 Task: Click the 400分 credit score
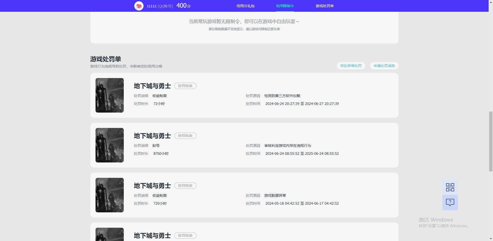point(183,6)
